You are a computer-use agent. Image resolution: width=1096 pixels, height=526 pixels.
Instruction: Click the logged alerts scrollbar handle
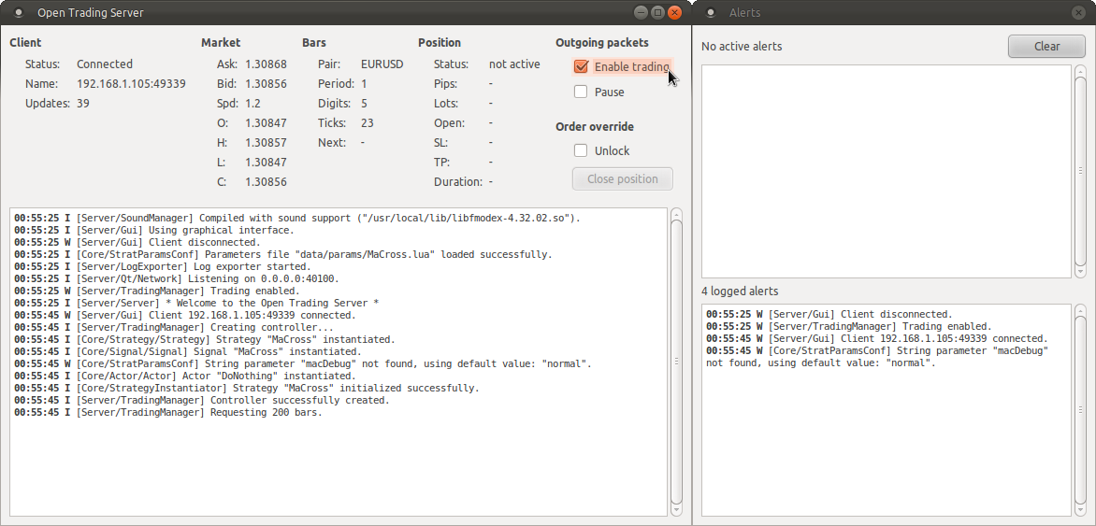tap(1080, 411)
